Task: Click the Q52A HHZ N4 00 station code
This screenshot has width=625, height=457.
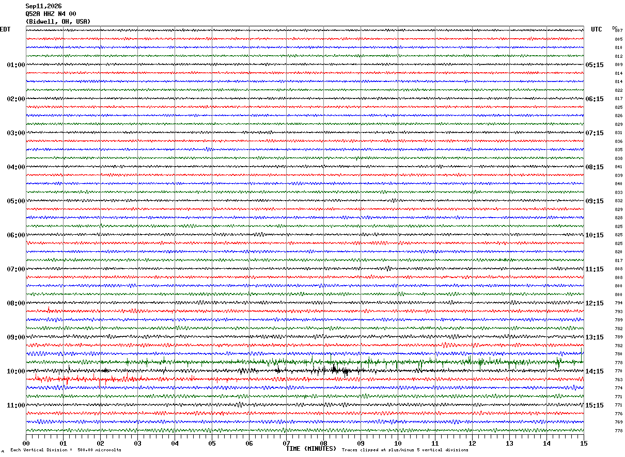Action: point(51,14)
